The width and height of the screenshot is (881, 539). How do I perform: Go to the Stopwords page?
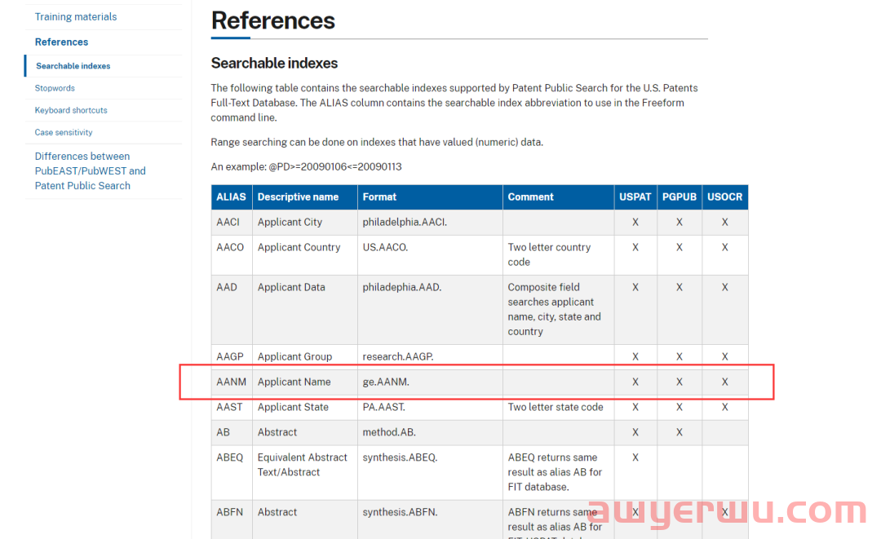[x=55, y=88]
